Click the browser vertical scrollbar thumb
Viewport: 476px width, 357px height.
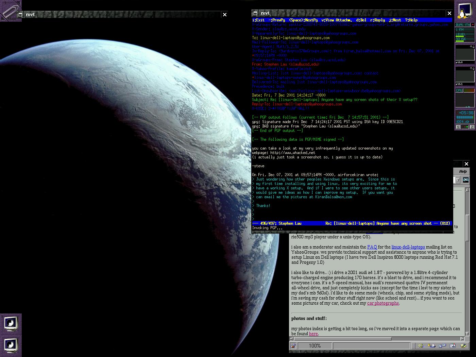click(x=467, y=227)
